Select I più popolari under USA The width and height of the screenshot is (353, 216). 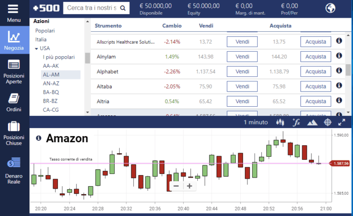(59, 57)
